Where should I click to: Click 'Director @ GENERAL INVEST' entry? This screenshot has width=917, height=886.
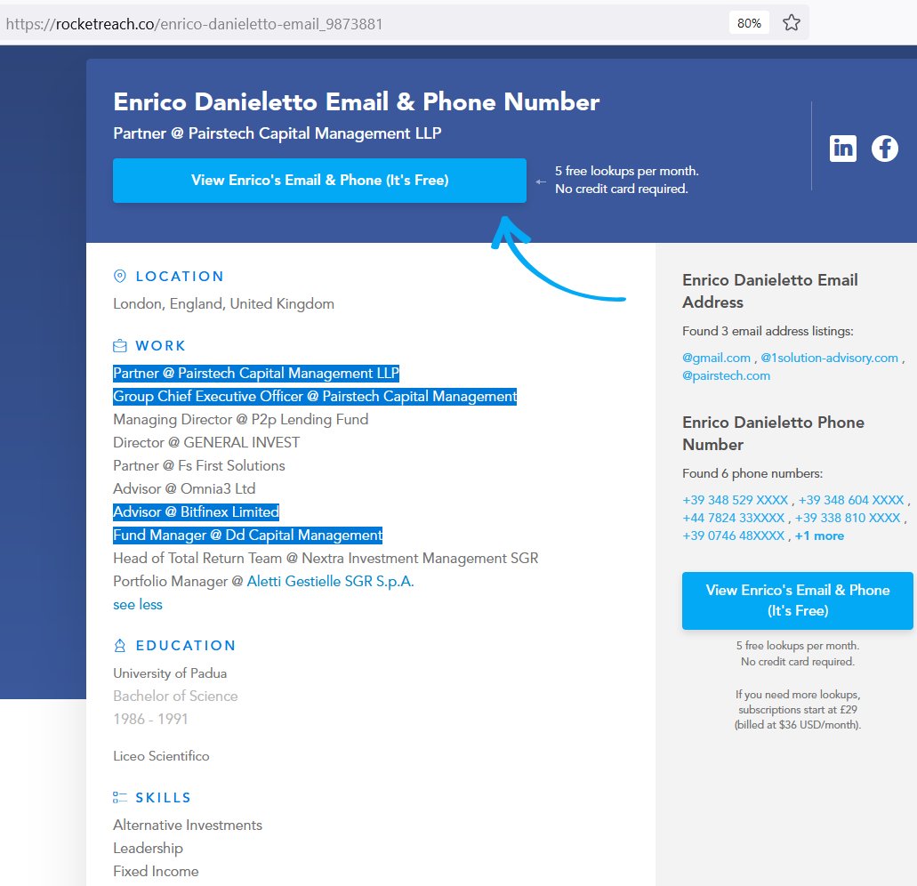pyautogui.click(x=206, y=443)
